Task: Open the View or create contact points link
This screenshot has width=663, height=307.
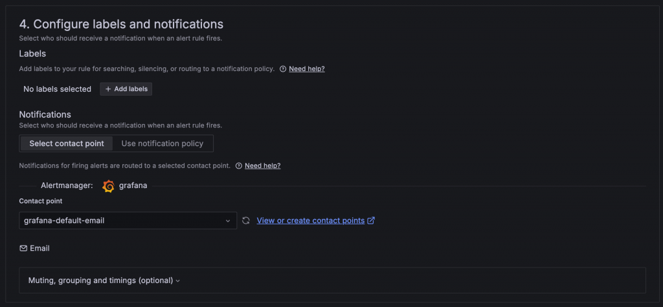Action: (x=310, y=220)
